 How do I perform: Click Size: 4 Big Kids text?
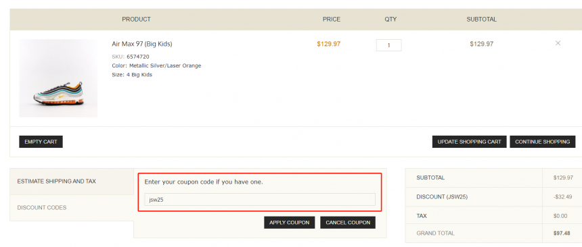[132, 74]
